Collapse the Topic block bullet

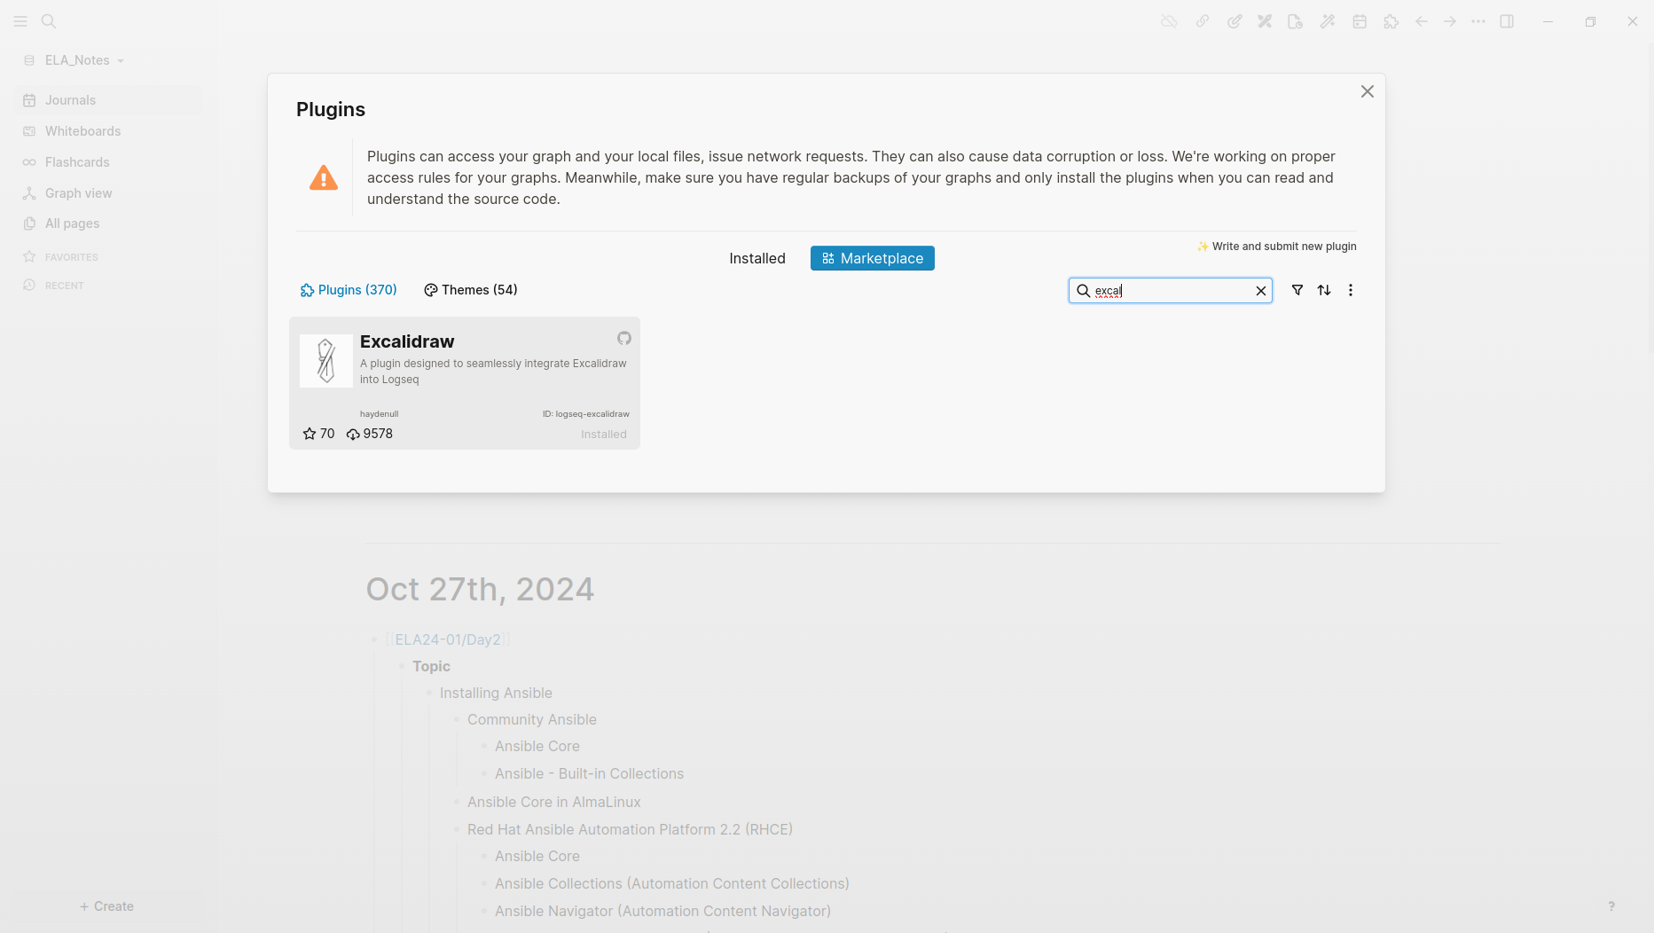(402, 666)
